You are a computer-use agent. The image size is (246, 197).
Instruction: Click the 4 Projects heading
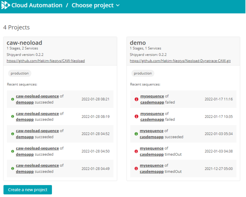tap(16, 27)
